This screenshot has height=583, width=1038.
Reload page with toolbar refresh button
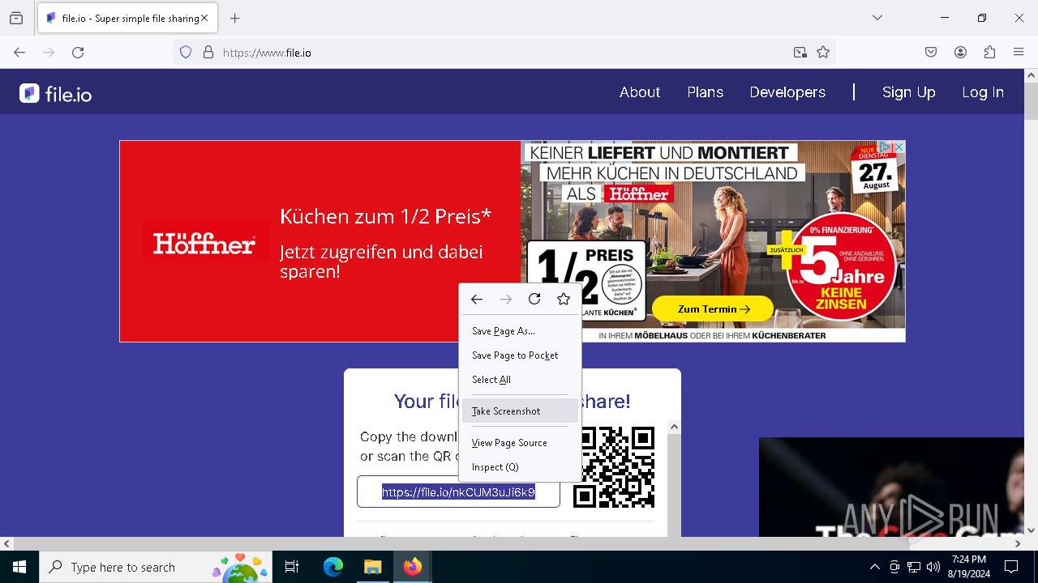tap(78, 53)
